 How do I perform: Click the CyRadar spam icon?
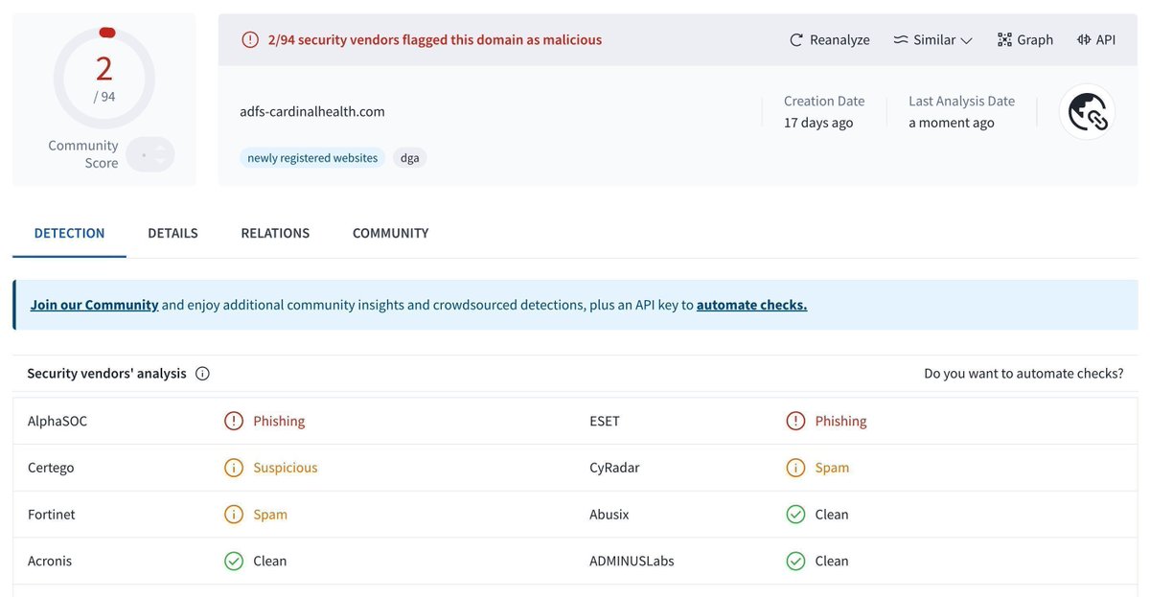[795, 468]
